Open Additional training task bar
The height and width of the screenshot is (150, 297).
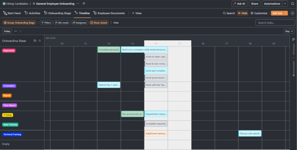coord(156,134)
